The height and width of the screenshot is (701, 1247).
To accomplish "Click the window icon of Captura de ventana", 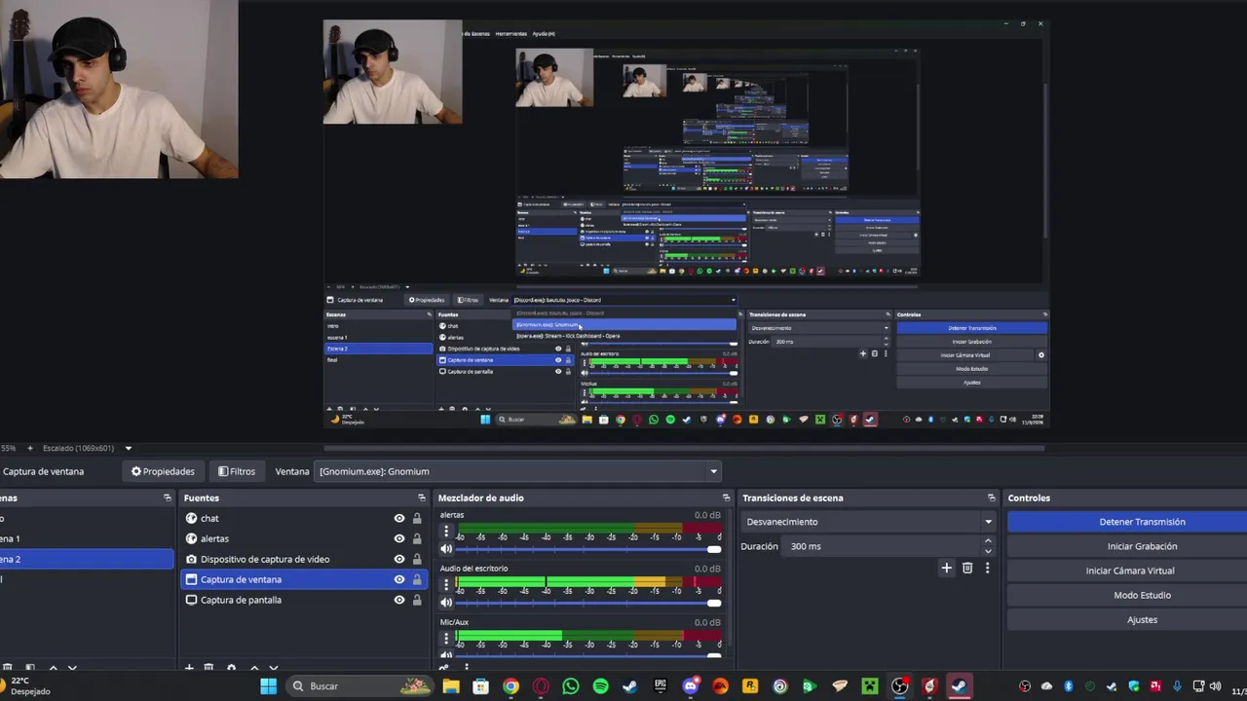I will 191,579.
